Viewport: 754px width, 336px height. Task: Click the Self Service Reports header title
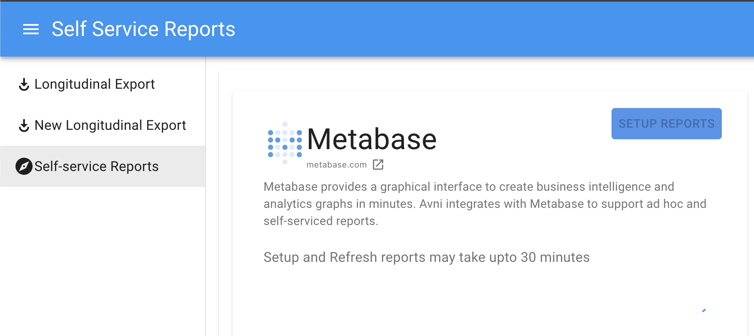[143, 29]
